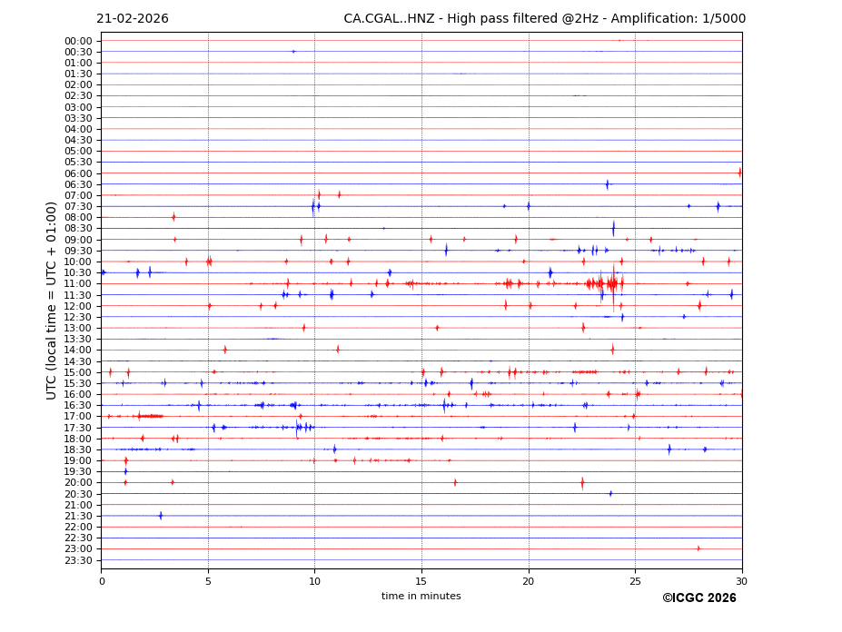Screen dimensions: 842x632
Task: Select the 11:00 time row label
Action: coord(78,284)
